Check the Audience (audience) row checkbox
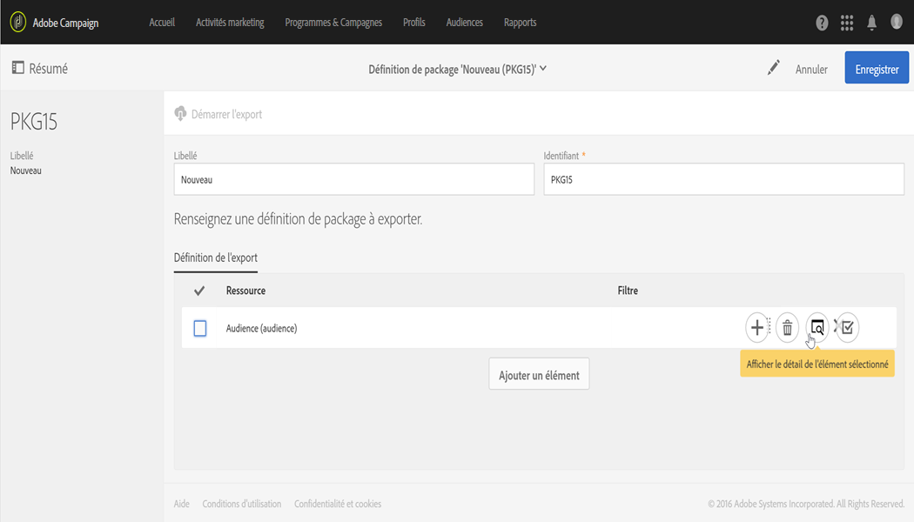 (200, 328)
